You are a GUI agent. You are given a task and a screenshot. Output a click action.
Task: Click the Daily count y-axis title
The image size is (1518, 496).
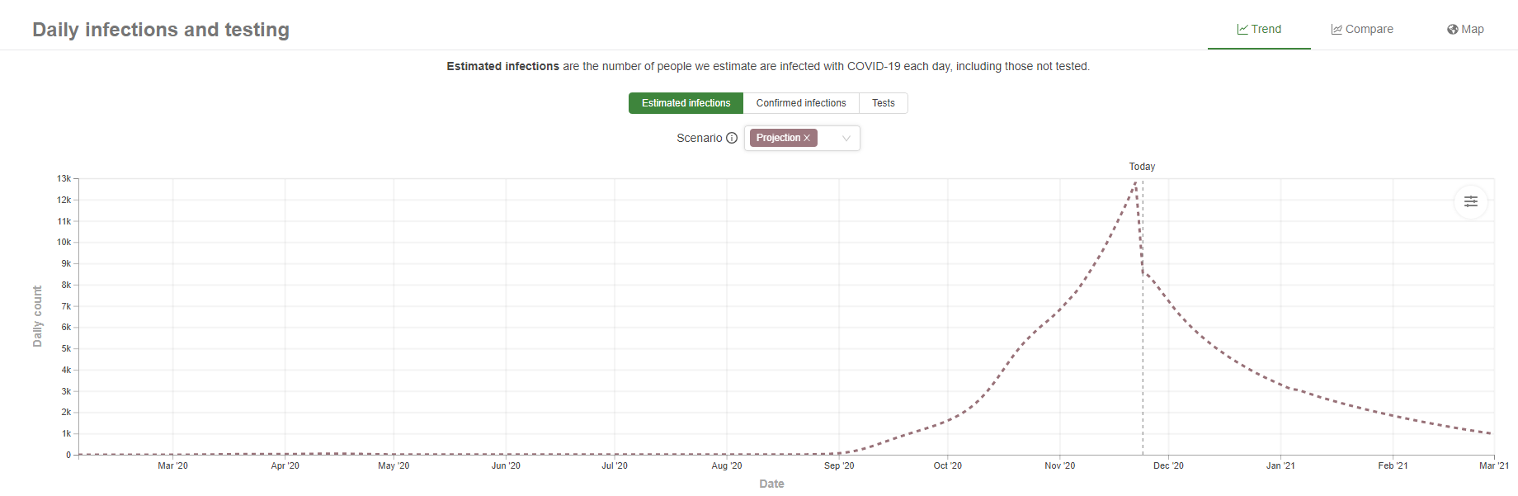(37, 316)
